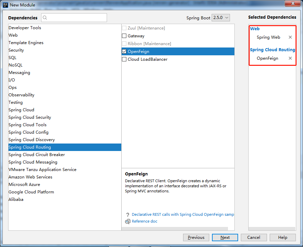Click Selected Dependencies panel horizontal scrollbar

point(272,229)
